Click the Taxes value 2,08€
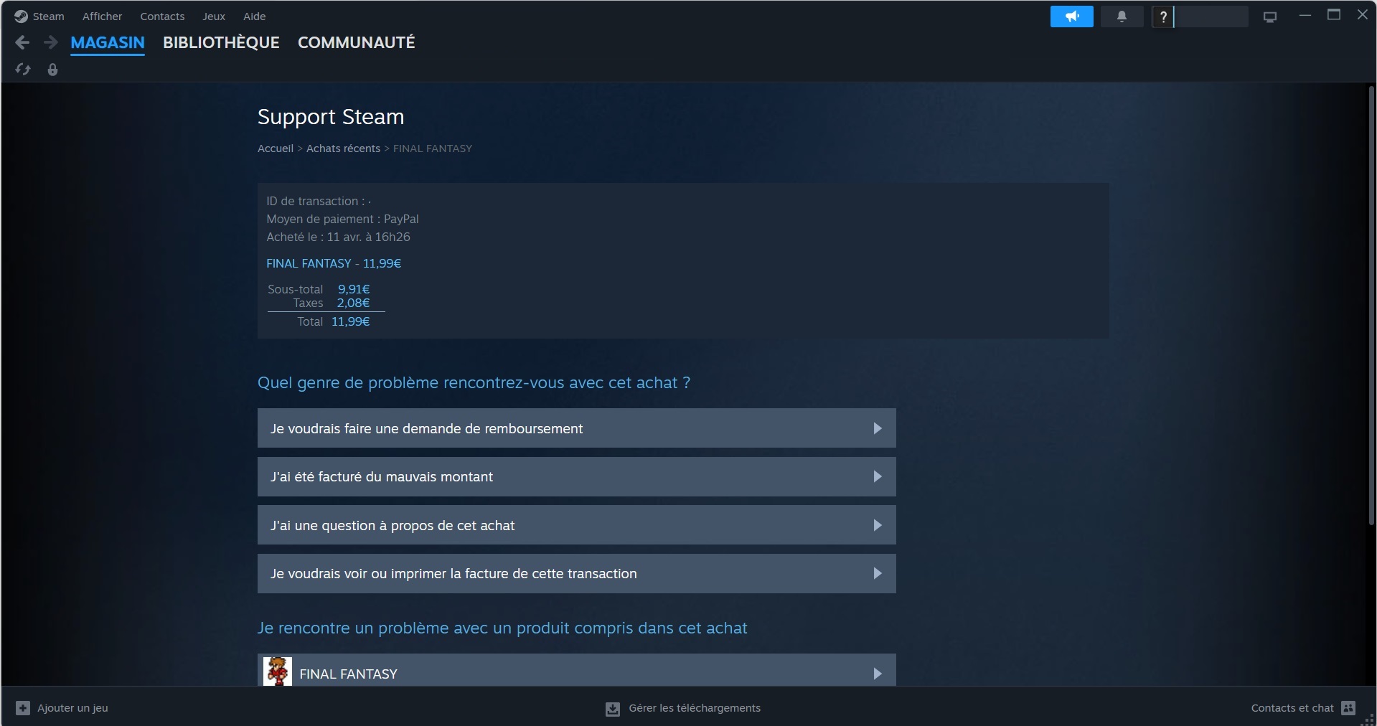Viewport: 1377px width, 726px height. [353, 303]
